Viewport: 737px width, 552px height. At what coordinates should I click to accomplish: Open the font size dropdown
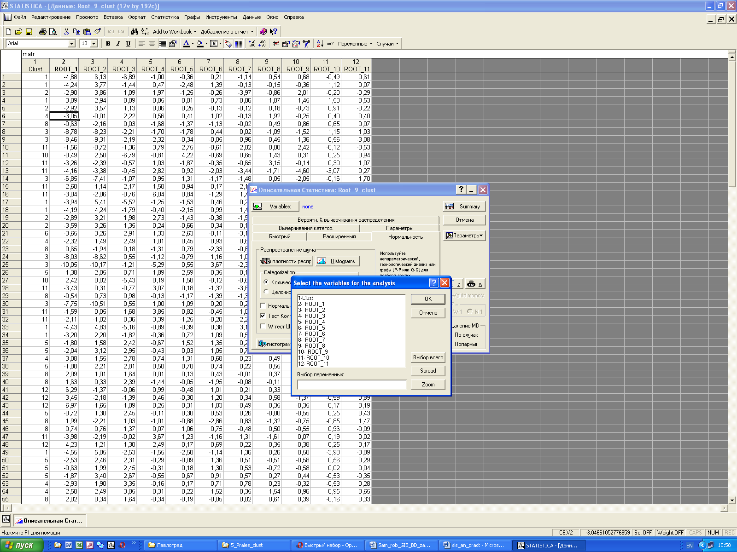point(94,43)
